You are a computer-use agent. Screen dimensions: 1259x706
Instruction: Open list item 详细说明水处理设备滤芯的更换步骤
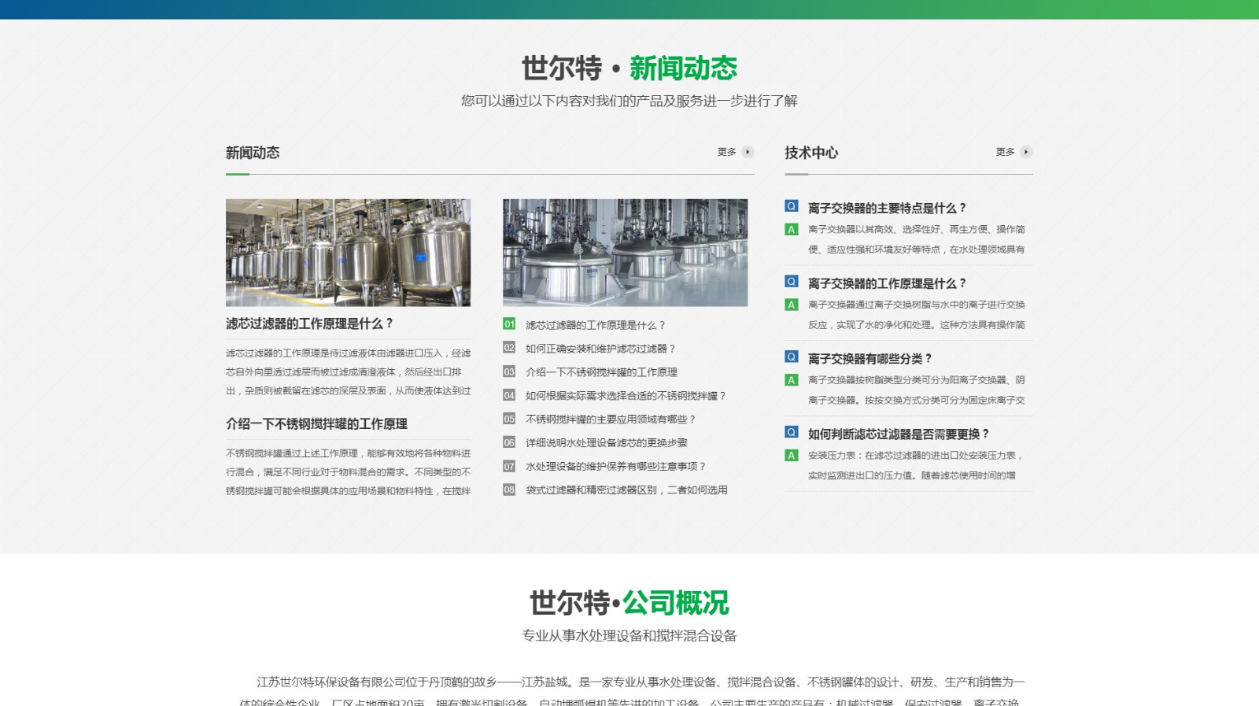click(x=607, y=443)
